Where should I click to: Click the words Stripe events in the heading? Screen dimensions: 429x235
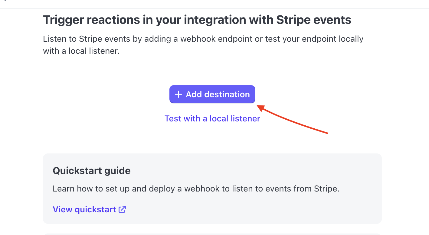[x=314, y=20]
